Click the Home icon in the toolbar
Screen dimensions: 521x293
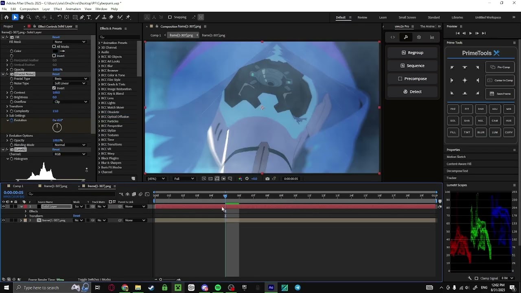7,17
